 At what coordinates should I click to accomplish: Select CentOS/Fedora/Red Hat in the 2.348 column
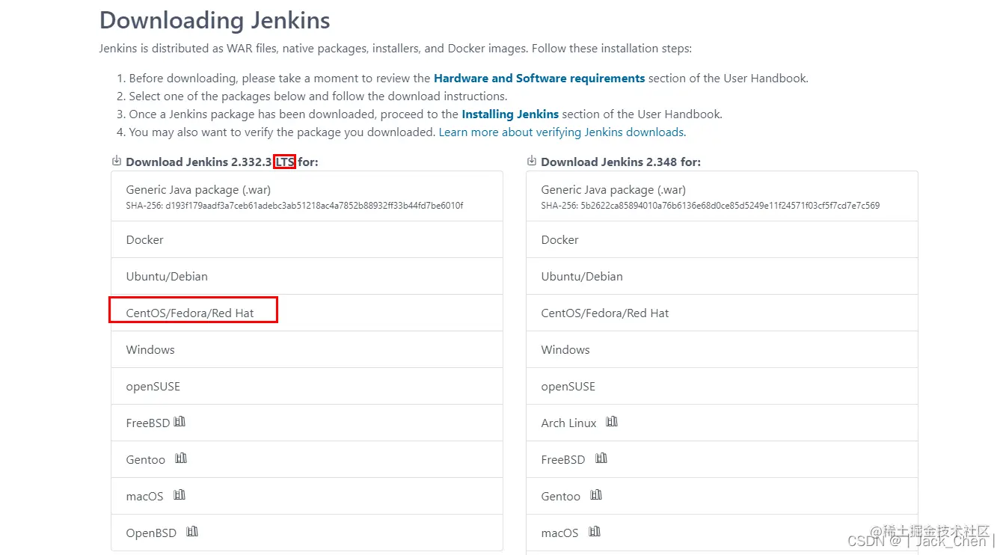point(722,313)
